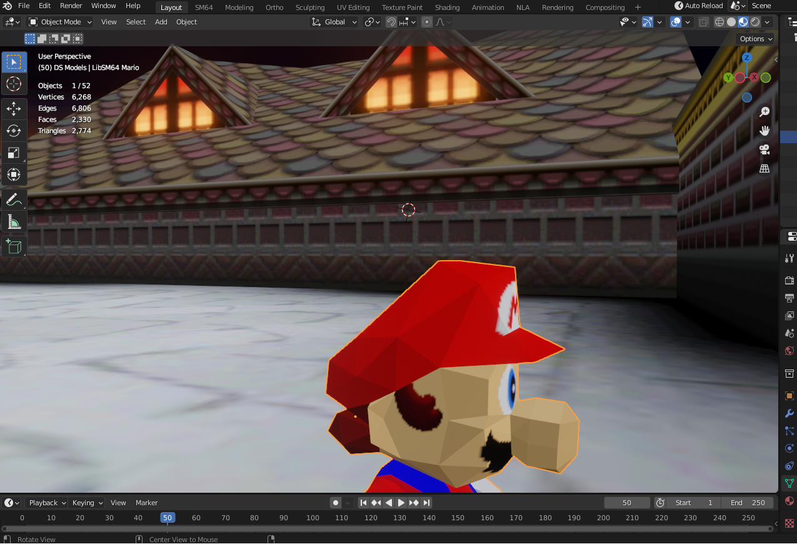The image size is (797, 544).
Task: Switch viewport to Rendered shading
Action: tap(755, 22)
